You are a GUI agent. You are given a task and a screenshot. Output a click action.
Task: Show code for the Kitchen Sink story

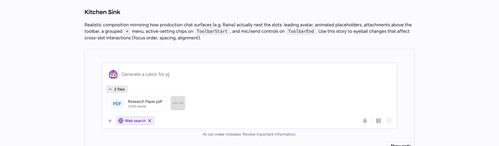click(400, 144)
